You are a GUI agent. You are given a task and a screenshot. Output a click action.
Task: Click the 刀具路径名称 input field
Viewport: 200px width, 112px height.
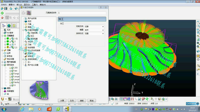click(82, 13)
